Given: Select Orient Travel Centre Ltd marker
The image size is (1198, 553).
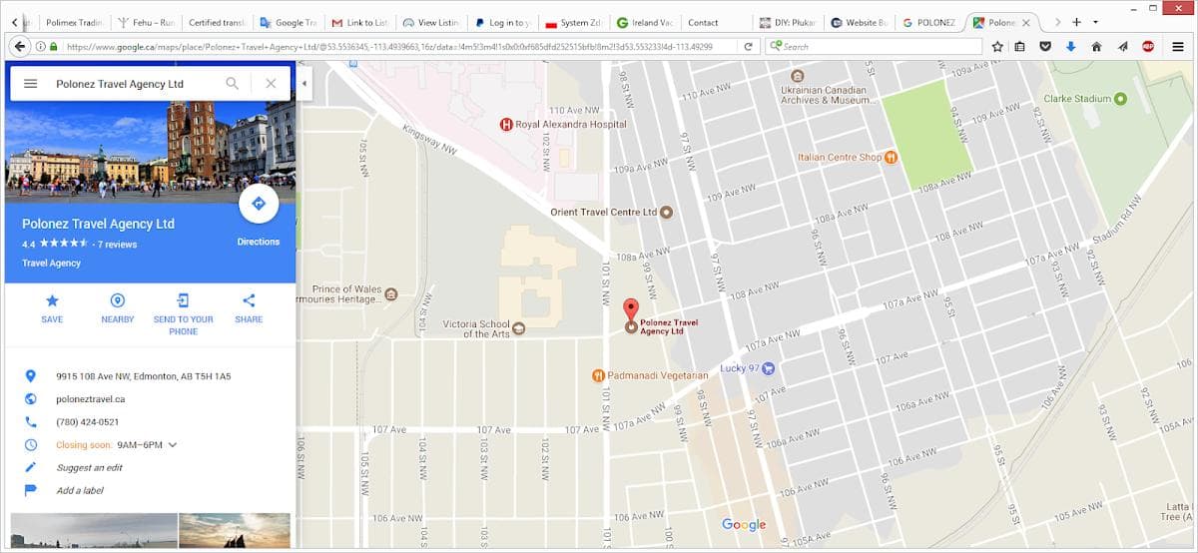Looking at the screenshot, I should click(x=667, y=212).
